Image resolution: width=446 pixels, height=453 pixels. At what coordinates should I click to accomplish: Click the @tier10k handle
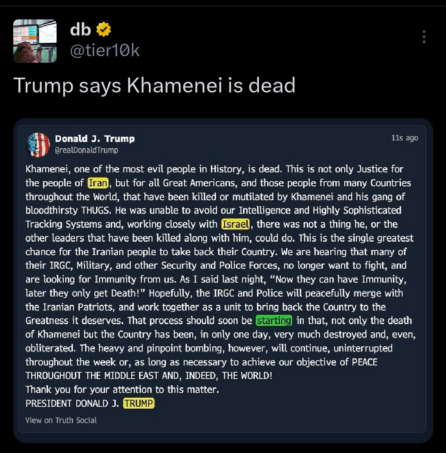click(105, 50)
